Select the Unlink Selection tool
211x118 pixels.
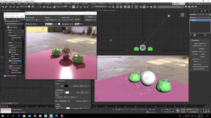click(14, 7)
